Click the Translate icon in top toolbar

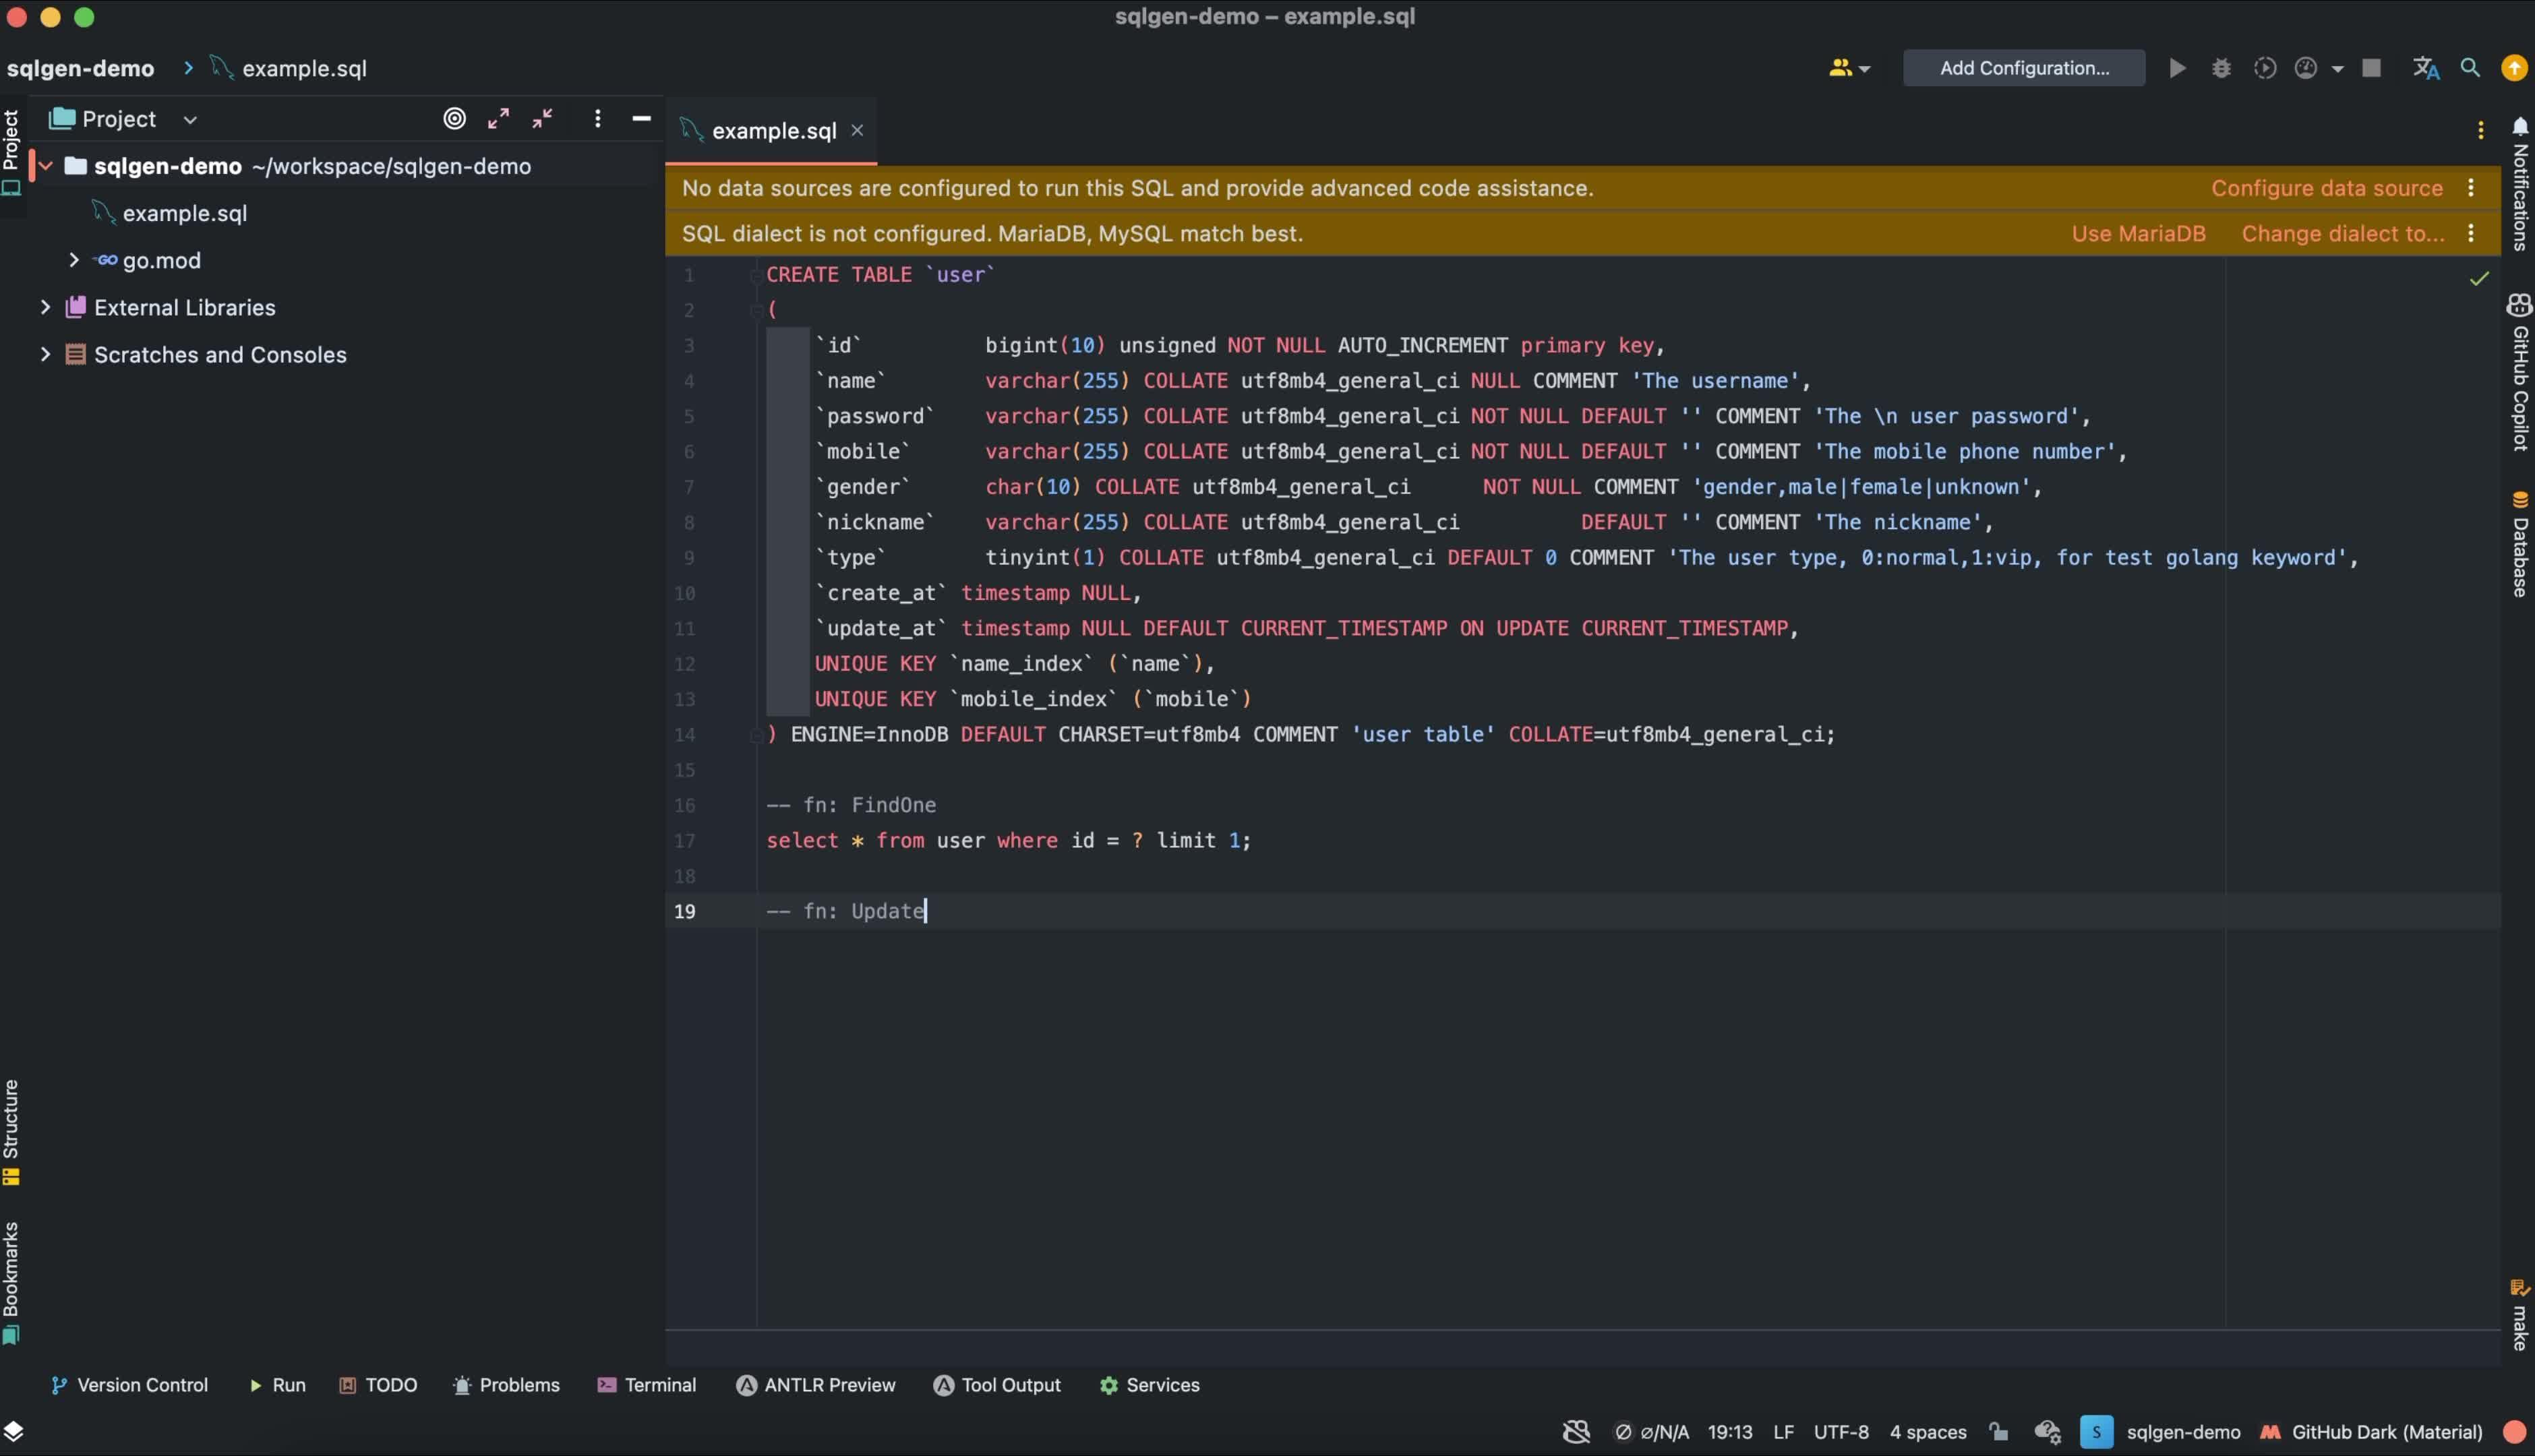coord(2426,68)
